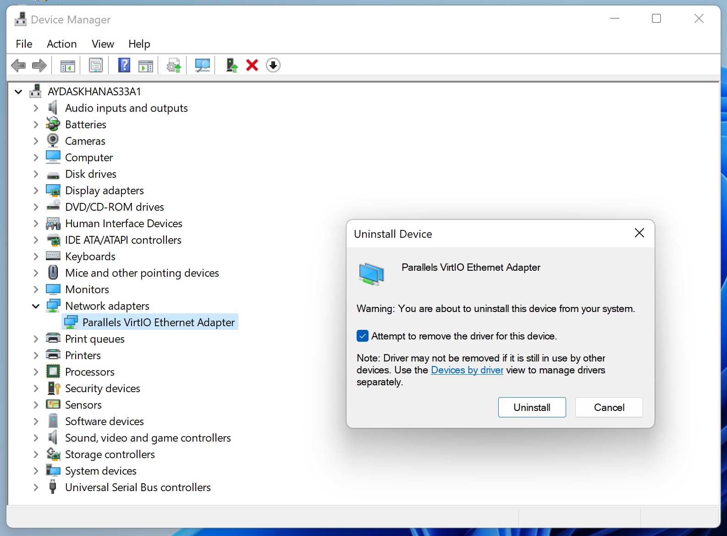Image resolution: width=727 pixels, height=536 pixels.
Task: Click the Universal Serial Bus controllers icon
Action: point(53,487)
